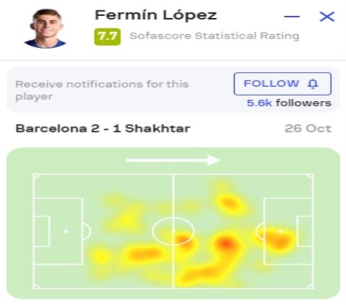This screenshot has width=346, height=305.
Task: Click the heatmap center circle
Action: coord(173,231)
